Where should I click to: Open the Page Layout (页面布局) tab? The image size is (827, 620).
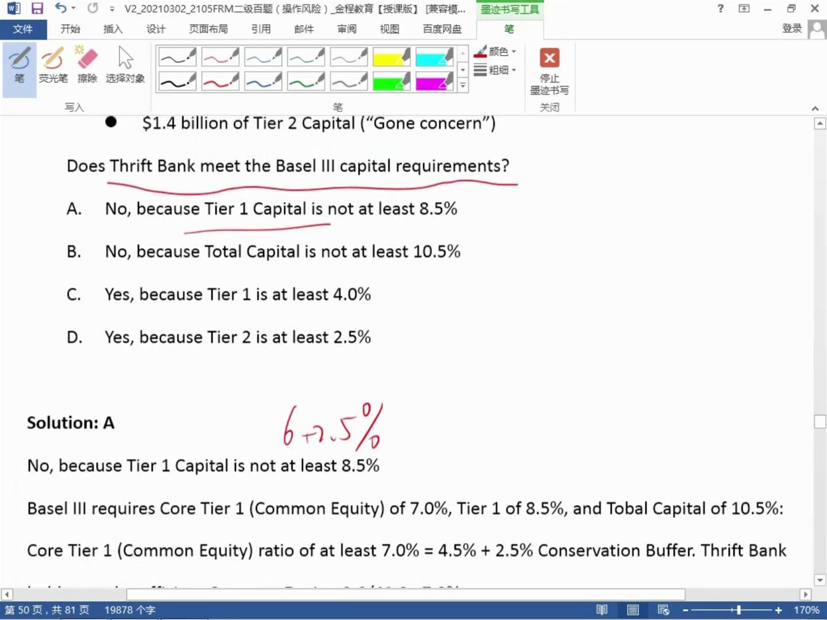pyautogui.click(x=208, y=29)
